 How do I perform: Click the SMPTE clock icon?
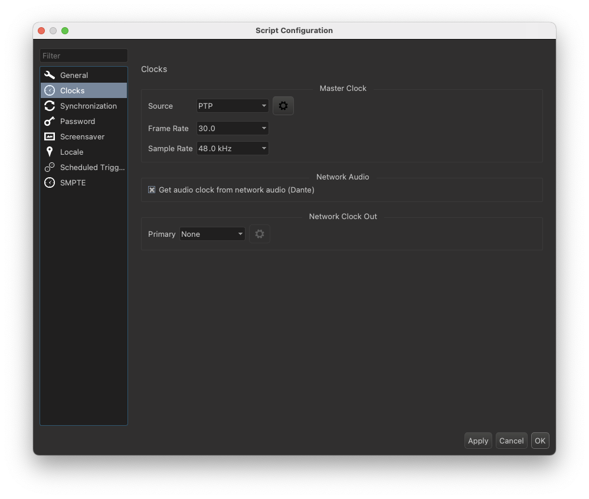tap(50, 182)
